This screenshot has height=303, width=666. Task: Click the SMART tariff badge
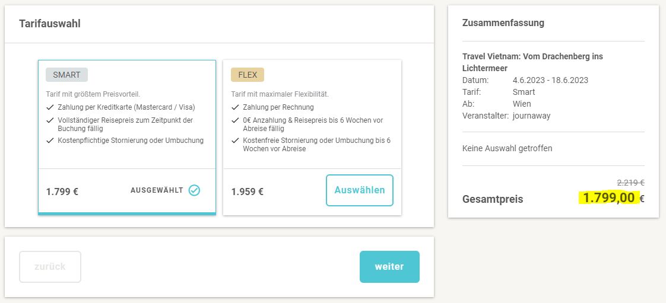[66, 75]
